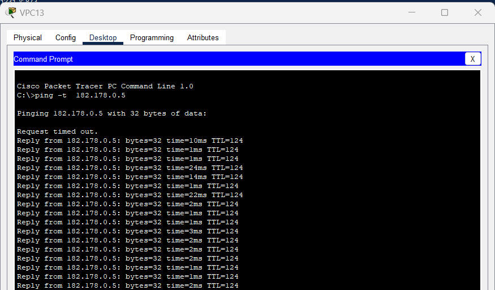Close the VPC13 window
The width and height of the screenshot is (495, 290).
tap(478, 12)
